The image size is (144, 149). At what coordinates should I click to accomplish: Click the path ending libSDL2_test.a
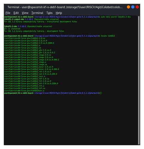click(x=25, y=77)
